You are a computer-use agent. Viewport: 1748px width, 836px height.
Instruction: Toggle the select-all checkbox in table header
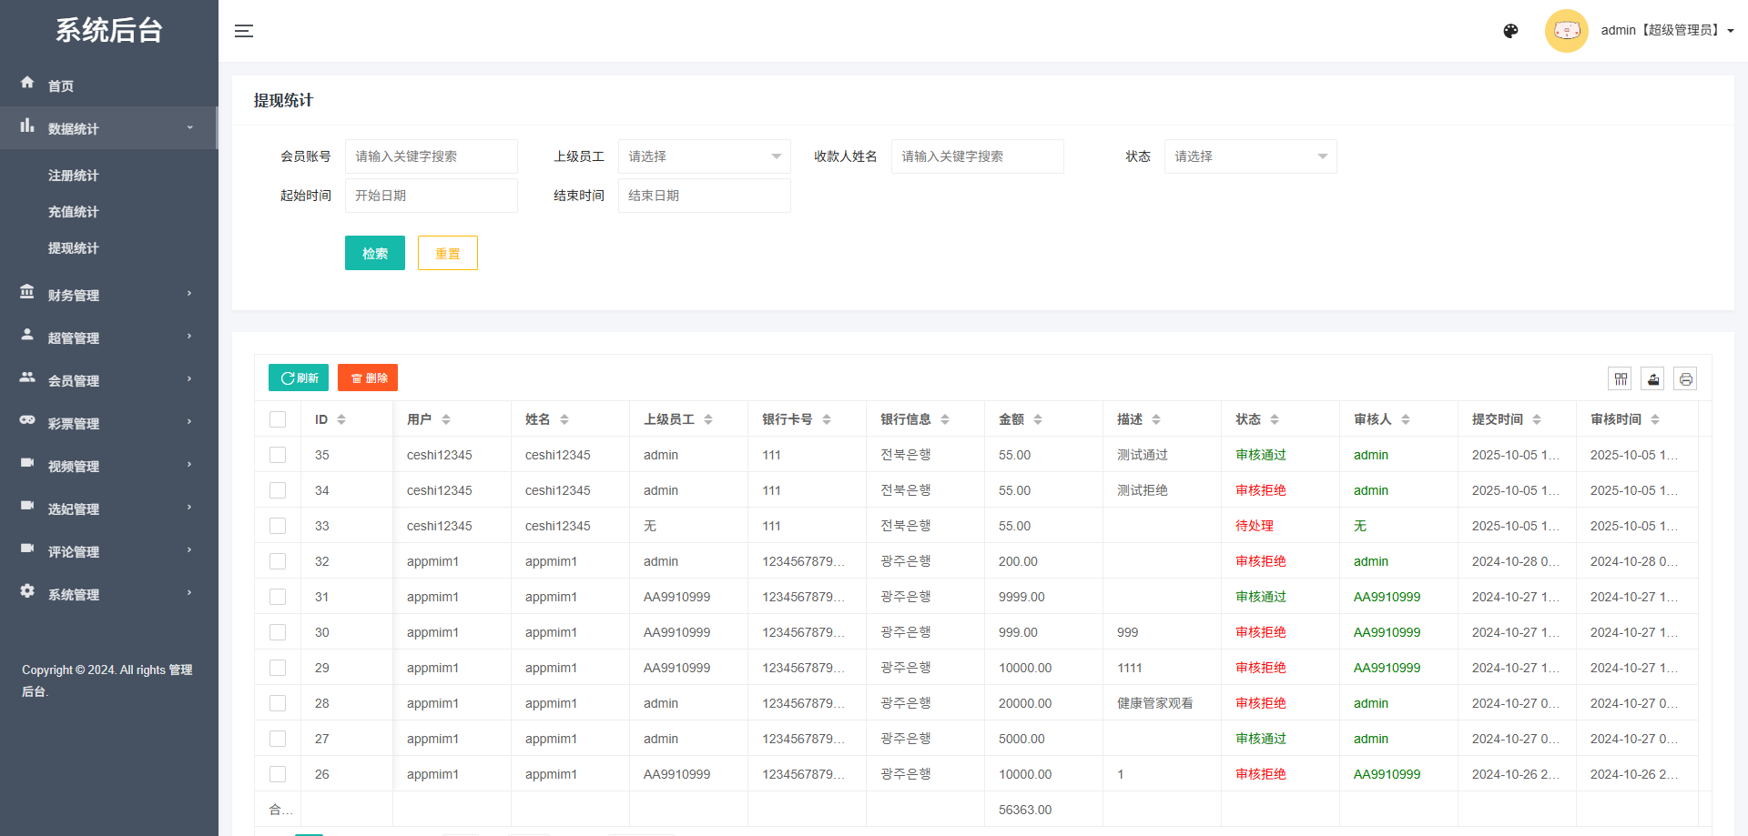point(278,419)
